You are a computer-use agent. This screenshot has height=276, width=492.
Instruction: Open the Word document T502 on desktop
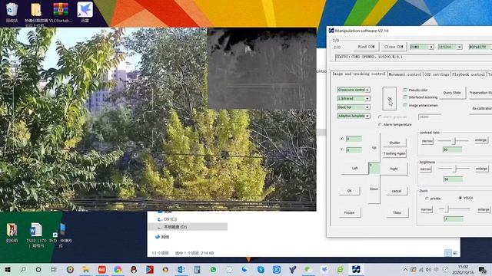click(36, 235)
